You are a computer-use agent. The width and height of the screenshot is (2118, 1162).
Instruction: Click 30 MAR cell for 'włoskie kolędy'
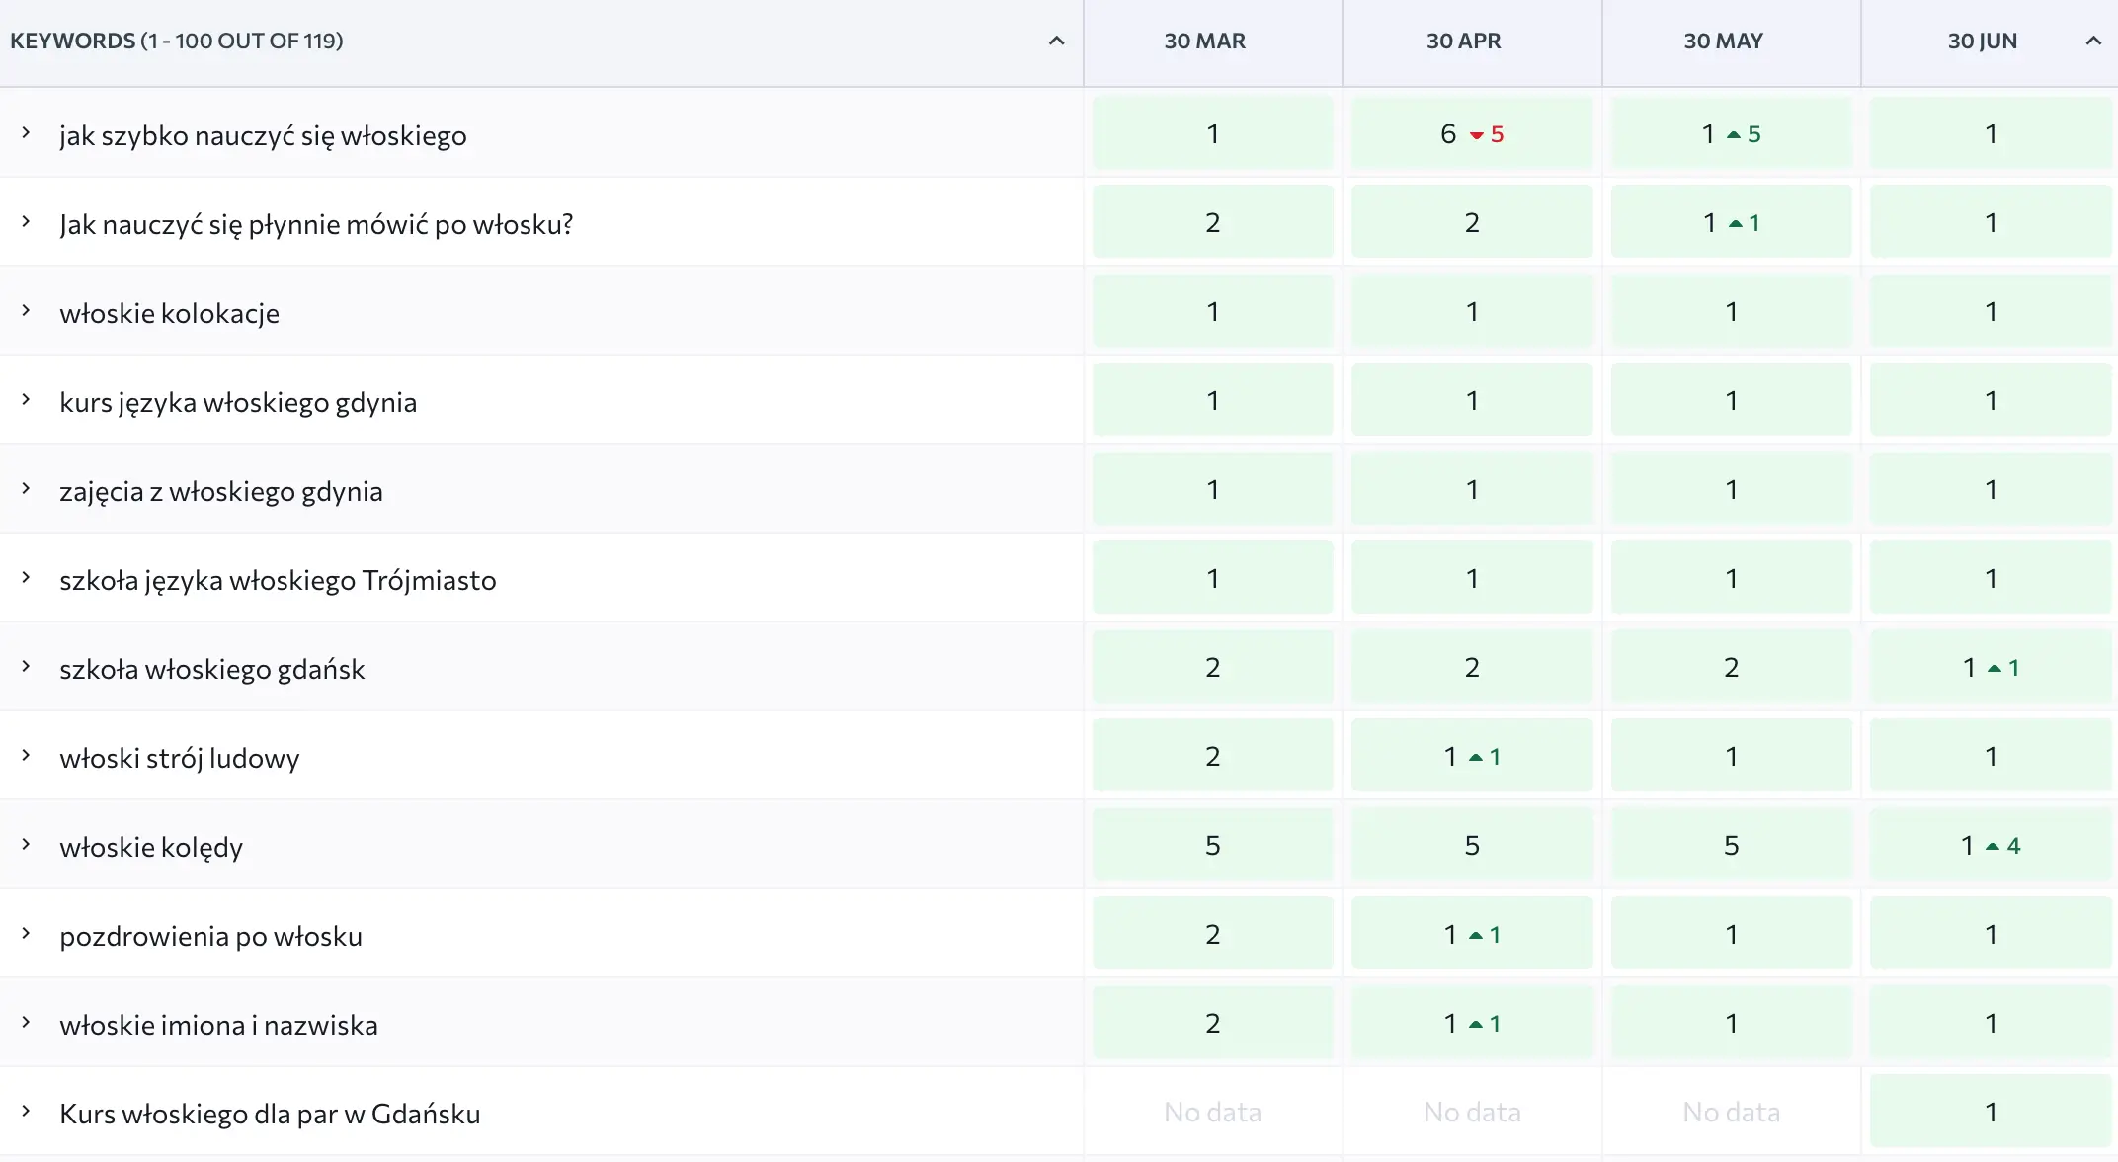click(x=1212, y=845)
